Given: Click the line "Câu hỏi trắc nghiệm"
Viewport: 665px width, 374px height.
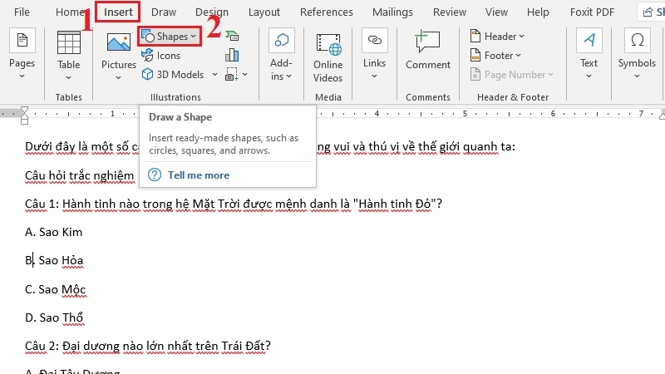Looking at the screenshot, I should point(79,175).
